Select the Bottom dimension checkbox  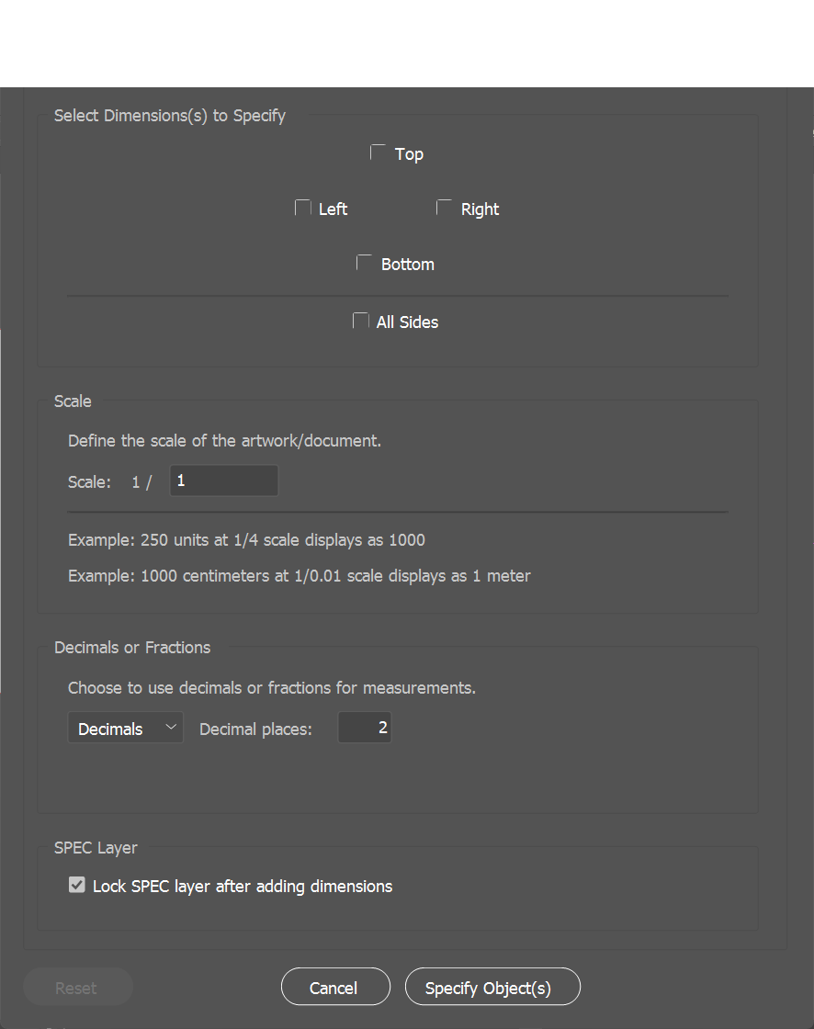364,262
